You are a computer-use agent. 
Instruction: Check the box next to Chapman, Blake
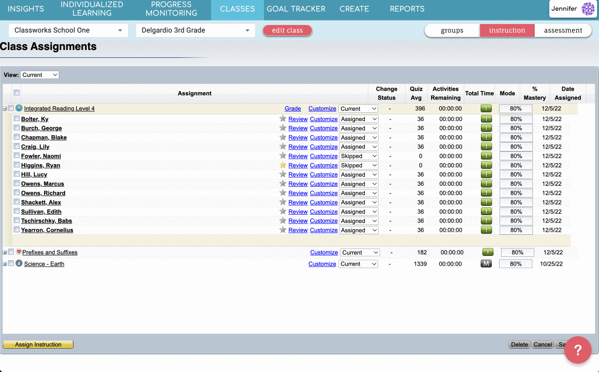[x=17, y=137]
